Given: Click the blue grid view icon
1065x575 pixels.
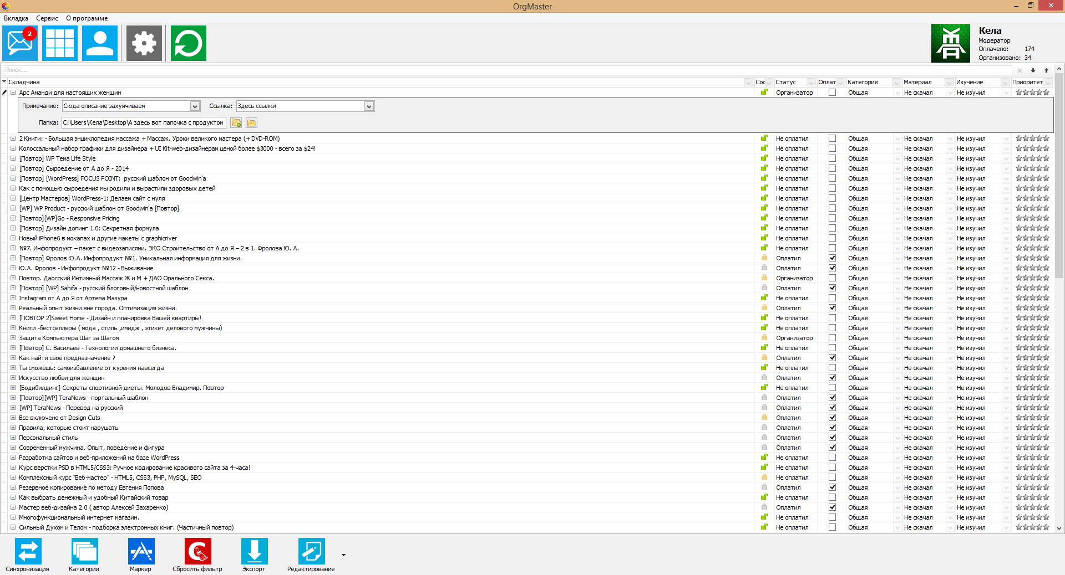Looking at the screenshot, I should (60, 43).
